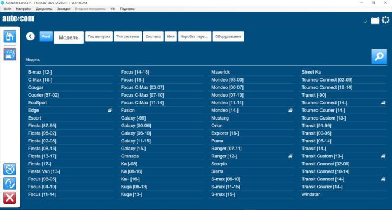The image size is (392, 210).
Task: Select Transit Courier [14-]
Action: 322,187
